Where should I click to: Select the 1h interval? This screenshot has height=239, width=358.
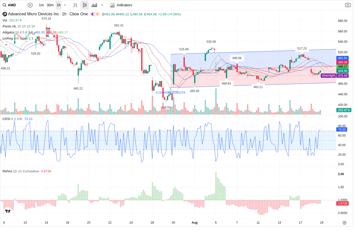click(59, 5)
